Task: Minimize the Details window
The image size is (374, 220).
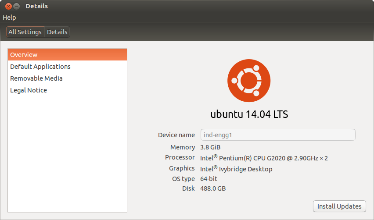Action: 16,6
